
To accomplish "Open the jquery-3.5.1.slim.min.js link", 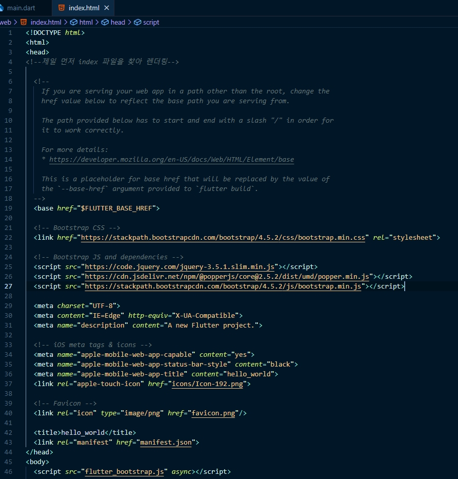I will 180,267.
